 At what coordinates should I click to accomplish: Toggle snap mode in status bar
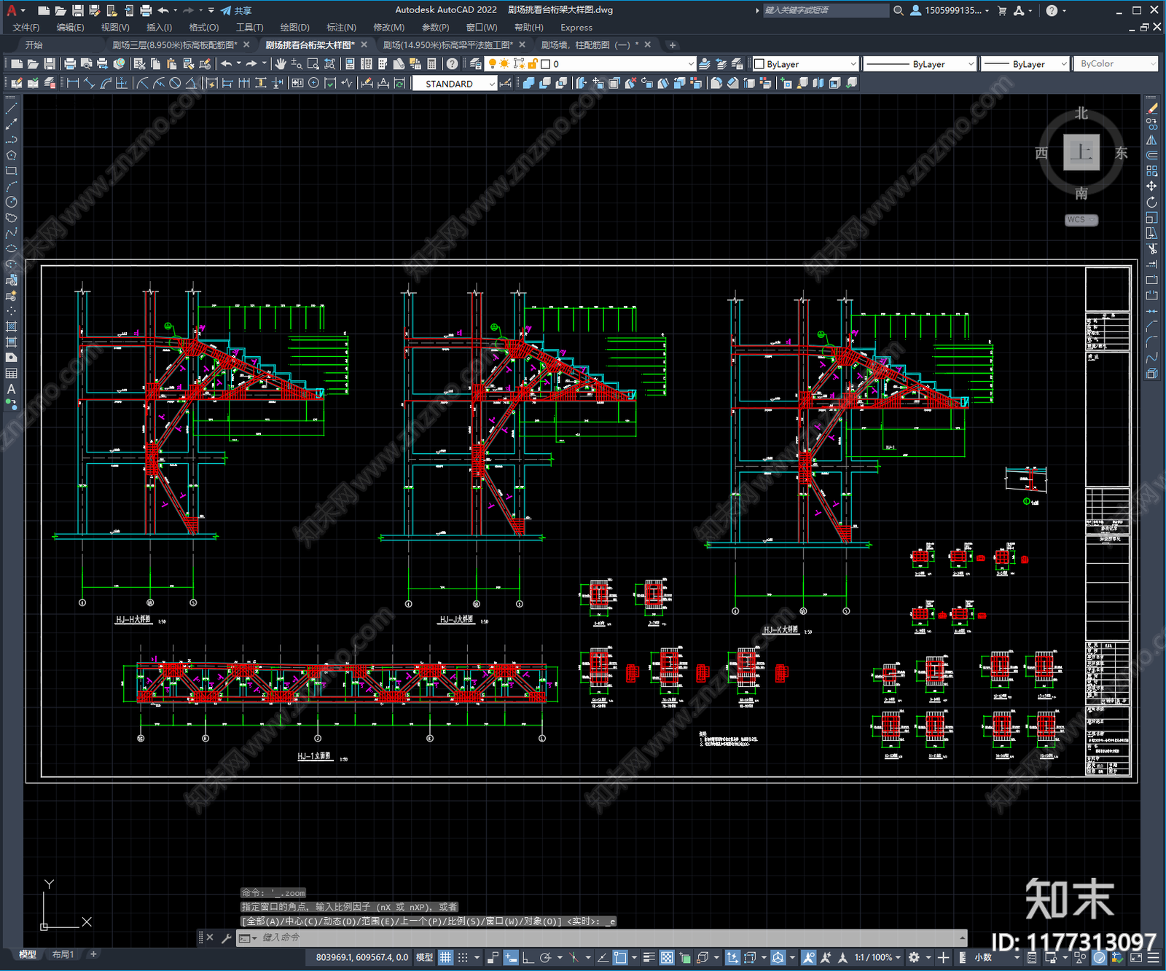click(x=463, y=957)
